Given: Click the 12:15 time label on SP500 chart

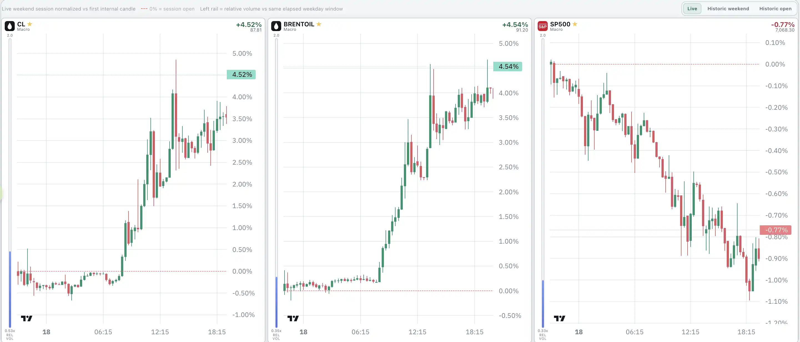Looking at the screenshot, I should click(x=690, y=332).
